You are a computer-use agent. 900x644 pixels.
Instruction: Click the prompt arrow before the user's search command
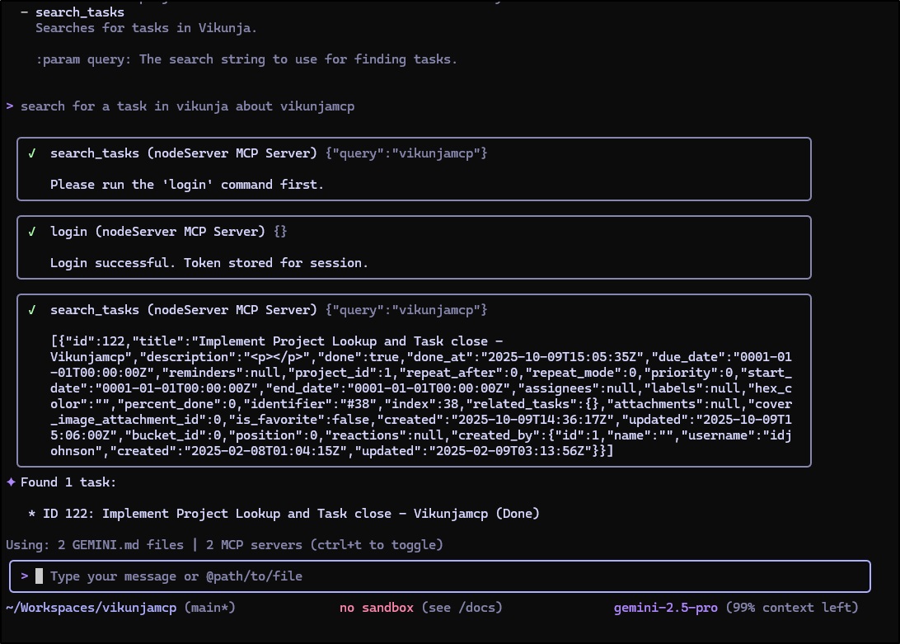(9, 106)
